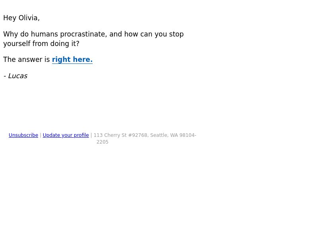The width and height of the screenshot is (318, 238).
Task: Click the "Hey Olivia," greeting line
Action: 21,18
